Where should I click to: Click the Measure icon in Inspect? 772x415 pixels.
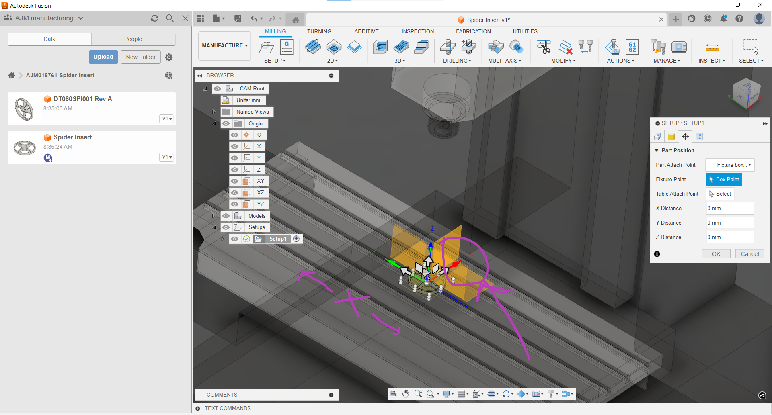tap(712, 47)
